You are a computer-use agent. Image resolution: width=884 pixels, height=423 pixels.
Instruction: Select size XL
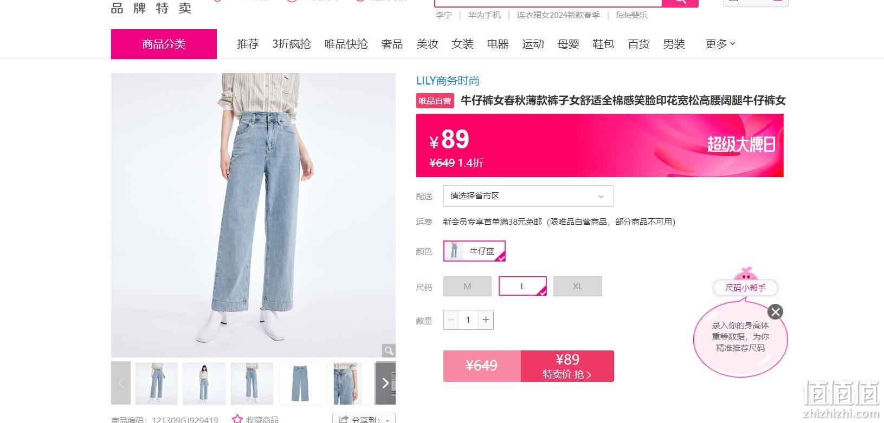coord(578,287)
